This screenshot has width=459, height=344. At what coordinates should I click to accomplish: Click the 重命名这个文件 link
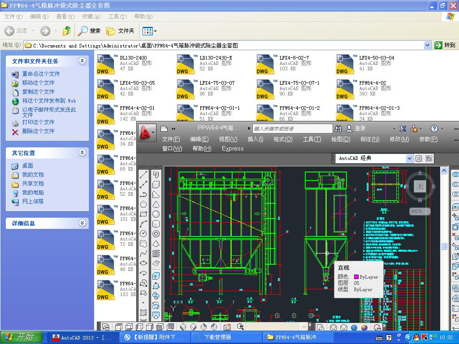[x=41, y=74]
